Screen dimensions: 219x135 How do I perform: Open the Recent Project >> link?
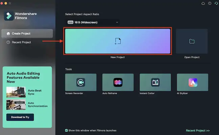198,130
